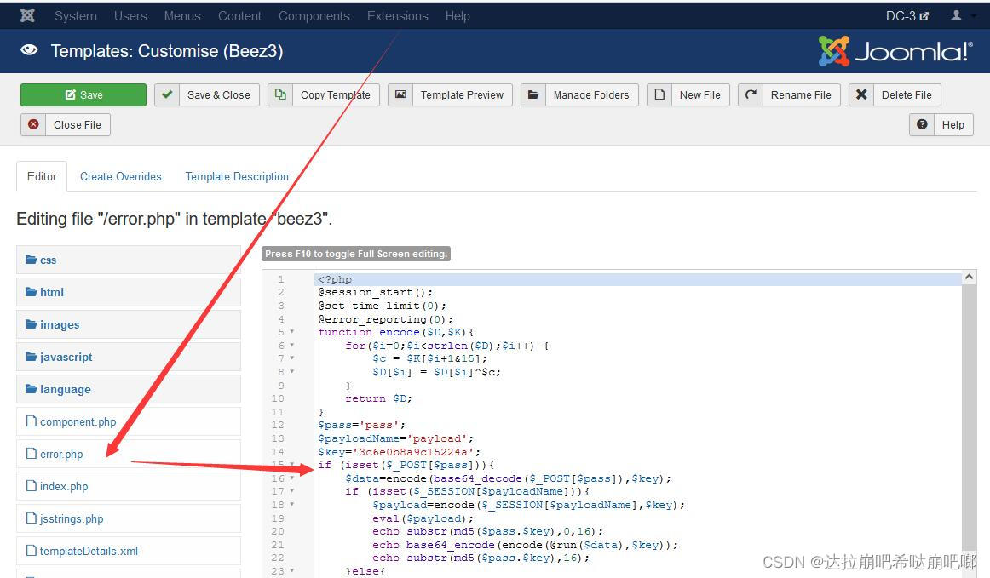This screenshot has width=990, height=578.
Task: Open the Users menu
Action: 130,16
